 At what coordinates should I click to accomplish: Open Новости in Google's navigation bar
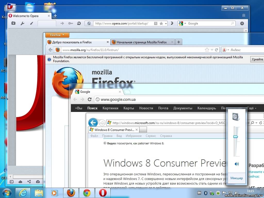(146, 108)
